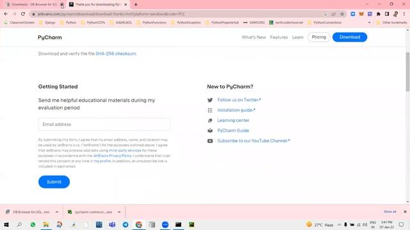Viewport: 410px width, 230px height.
Task: Click the list icon beside Installation guide
Action: (210, 111)
